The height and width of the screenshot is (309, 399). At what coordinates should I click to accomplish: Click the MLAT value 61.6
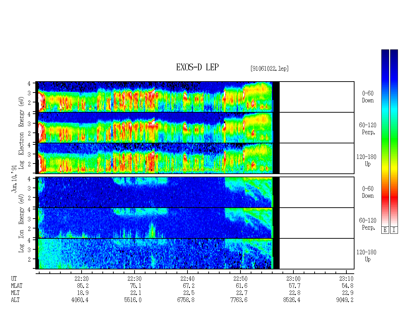pos(242,286)
